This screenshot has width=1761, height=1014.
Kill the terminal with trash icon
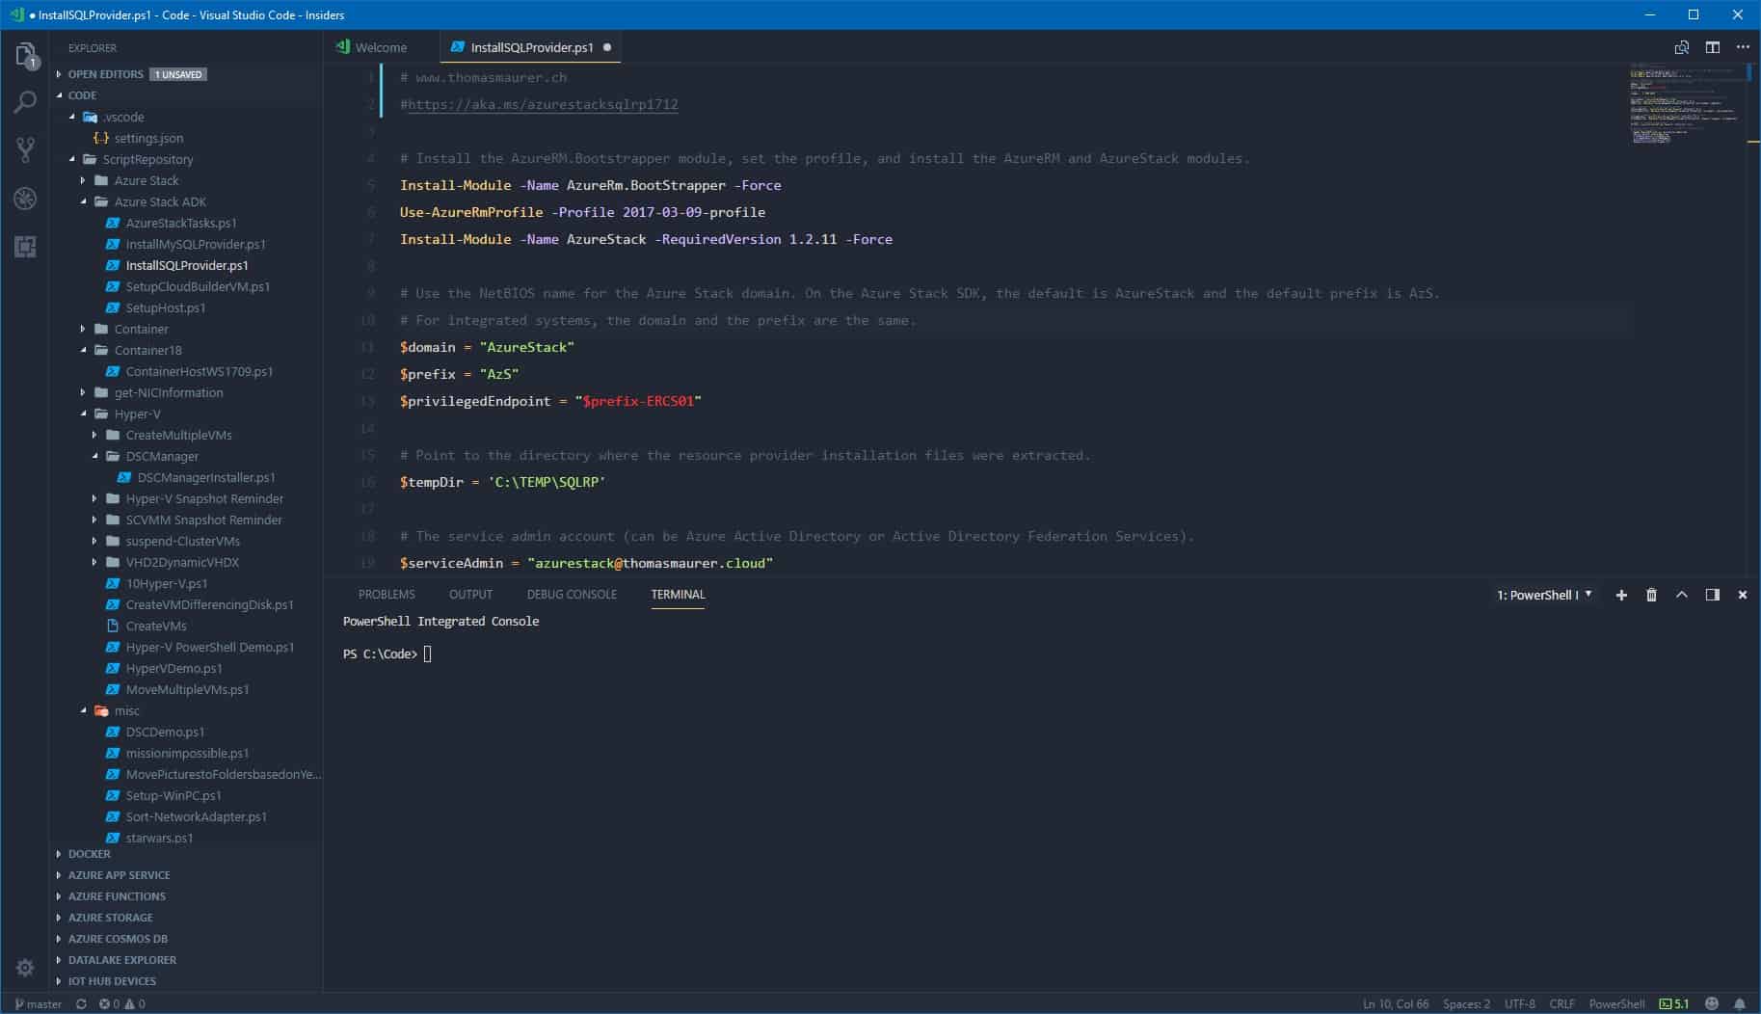[x=1651, y=595]
